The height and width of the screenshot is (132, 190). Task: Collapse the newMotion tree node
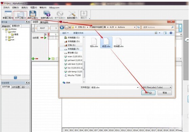(3, 29)
